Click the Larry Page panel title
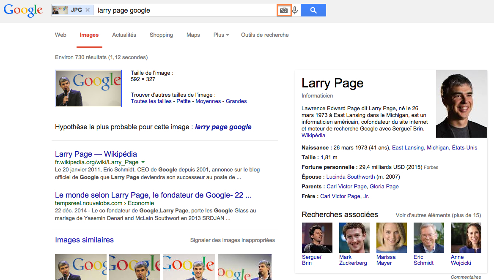 pyautogui.click(x=332, y=83)
